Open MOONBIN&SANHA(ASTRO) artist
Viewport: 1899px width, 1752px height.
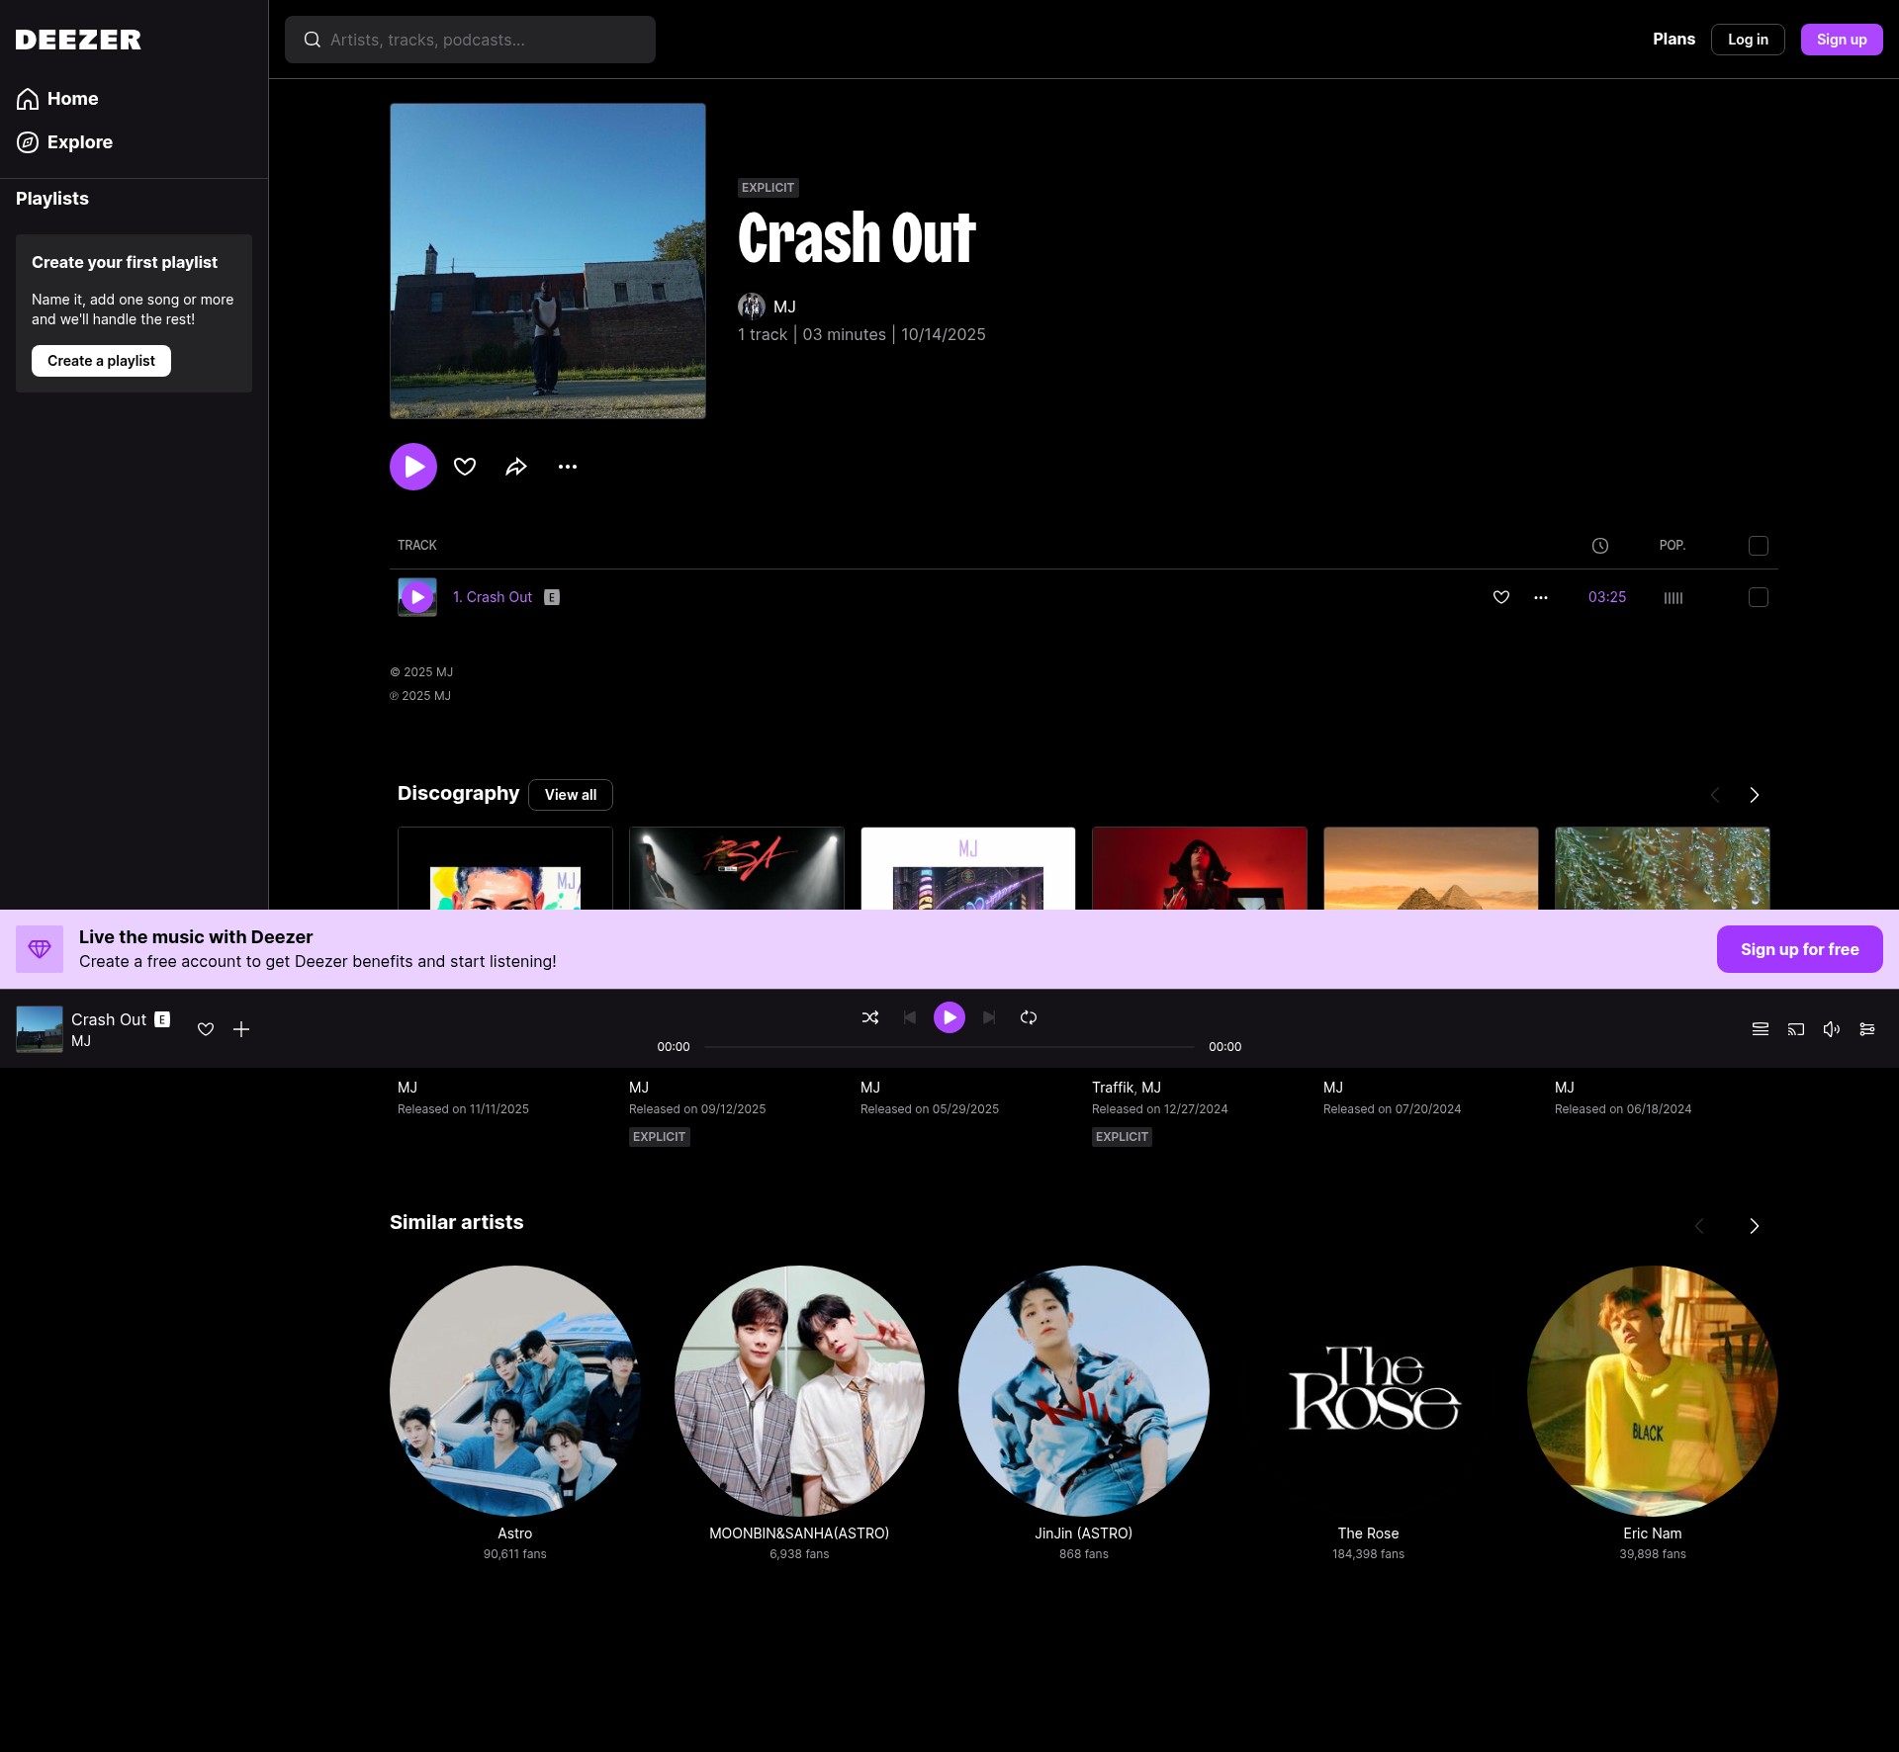[799, 1391]
